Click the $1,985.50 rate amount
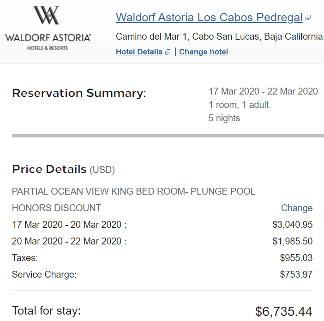Viewport: 324px width, 321px height. (293, 241)
